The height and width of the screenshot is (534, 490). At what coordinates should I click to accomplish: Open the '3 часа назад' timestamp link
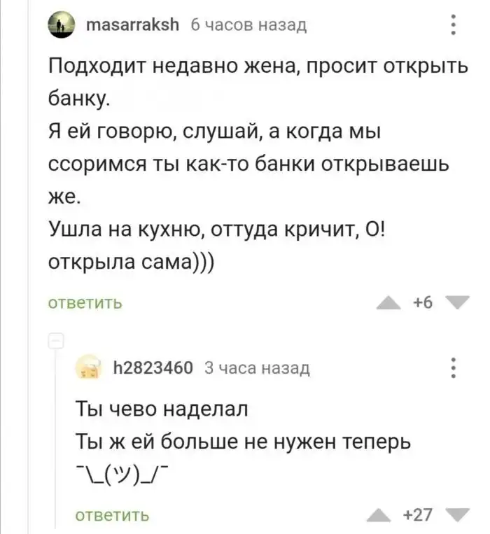click(256, 367)
